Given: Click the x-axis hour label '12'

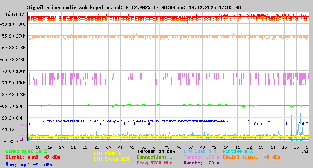Looking at the screenshot, I should (x=249, y=147).
